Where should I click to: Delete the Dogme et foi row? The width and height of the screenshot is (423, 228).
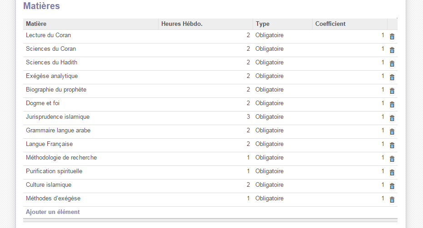[392, 105]
